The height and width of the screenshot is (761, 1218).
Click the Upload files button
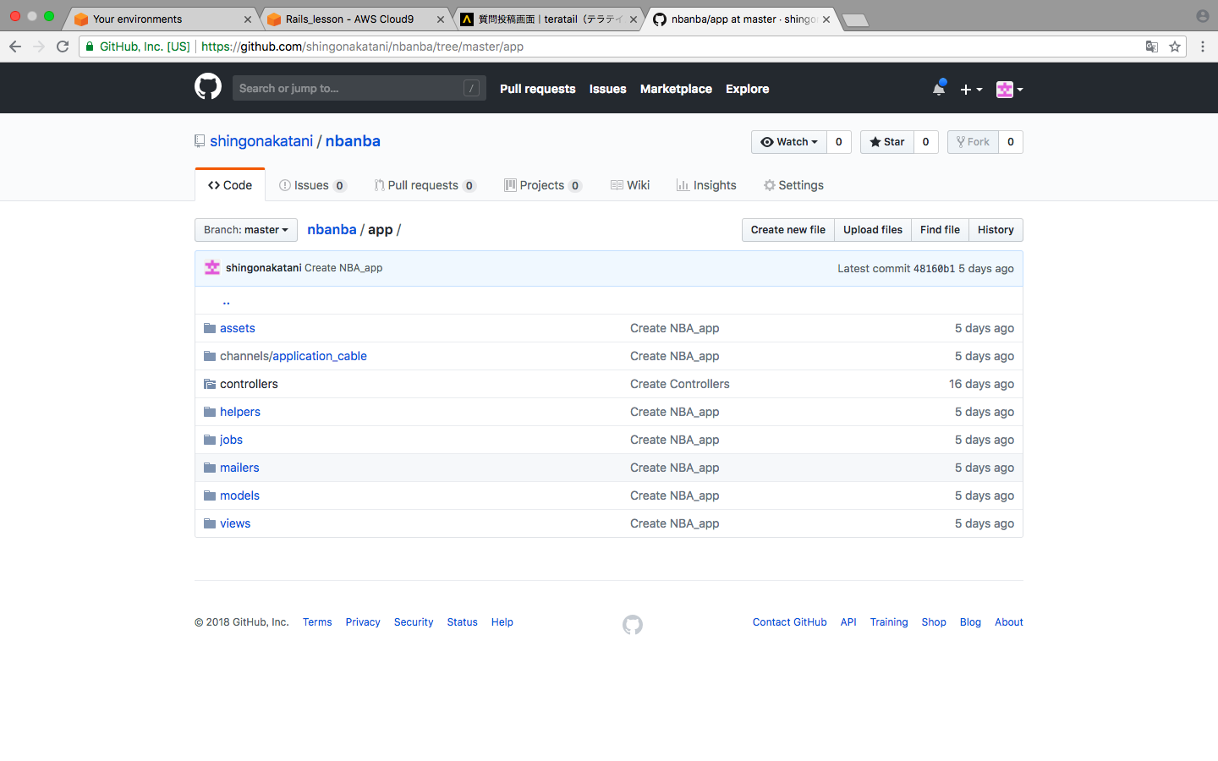[873, 230]
